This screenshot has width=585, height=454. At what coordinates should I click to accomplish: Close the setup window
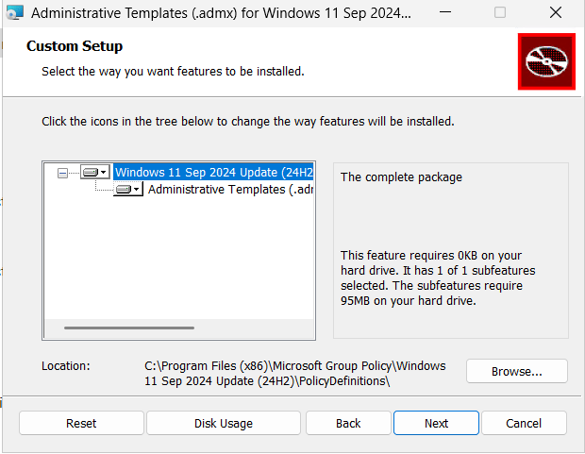pos(554,12)
